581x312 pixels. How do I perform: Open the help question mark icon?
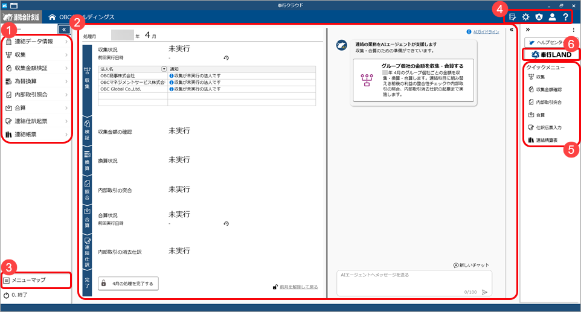[565, 17]
